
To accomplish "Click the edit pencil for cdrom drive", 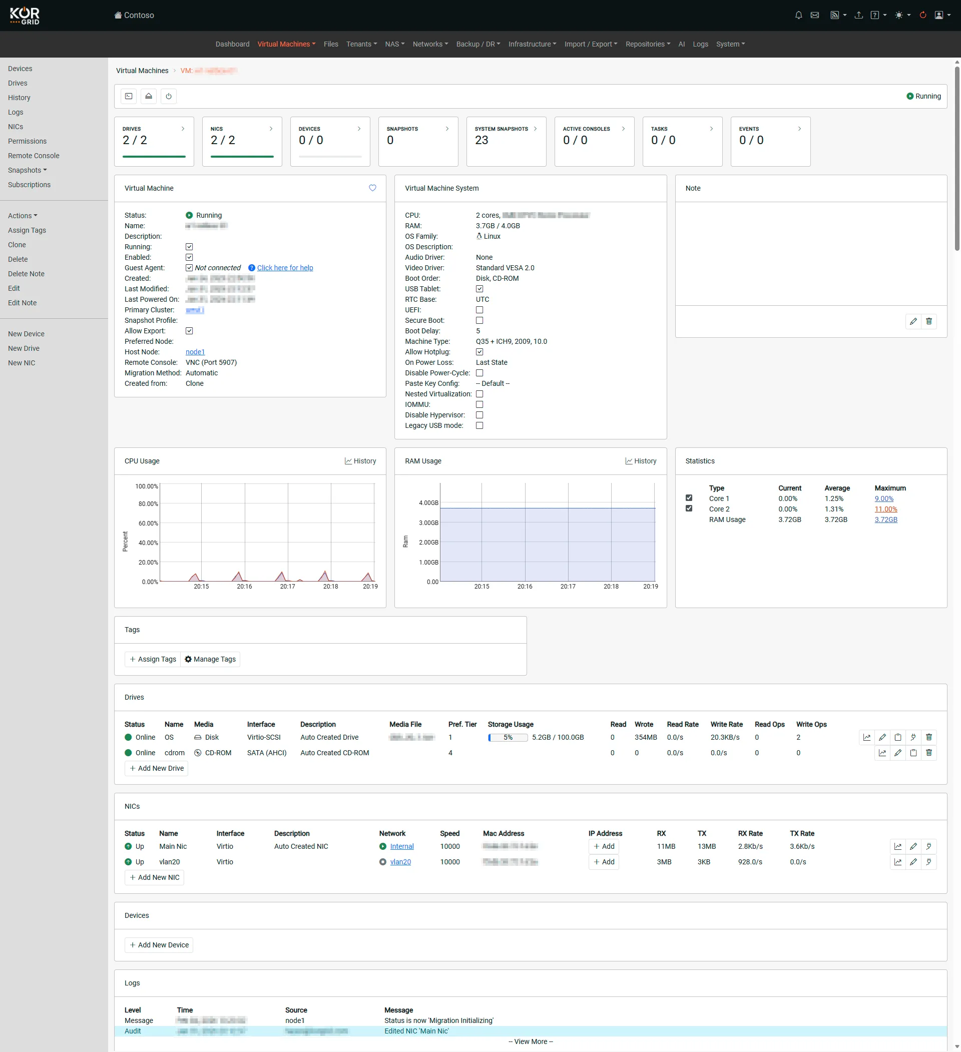I will (x=898, y=753).
